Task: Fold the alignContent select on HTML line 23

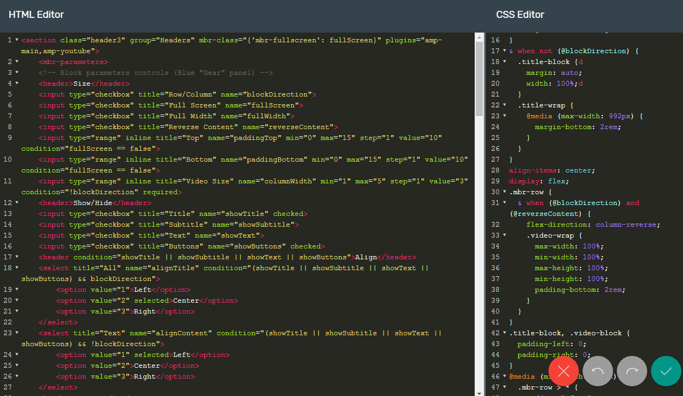Action: pyautogui.click(x=17, y=333)
